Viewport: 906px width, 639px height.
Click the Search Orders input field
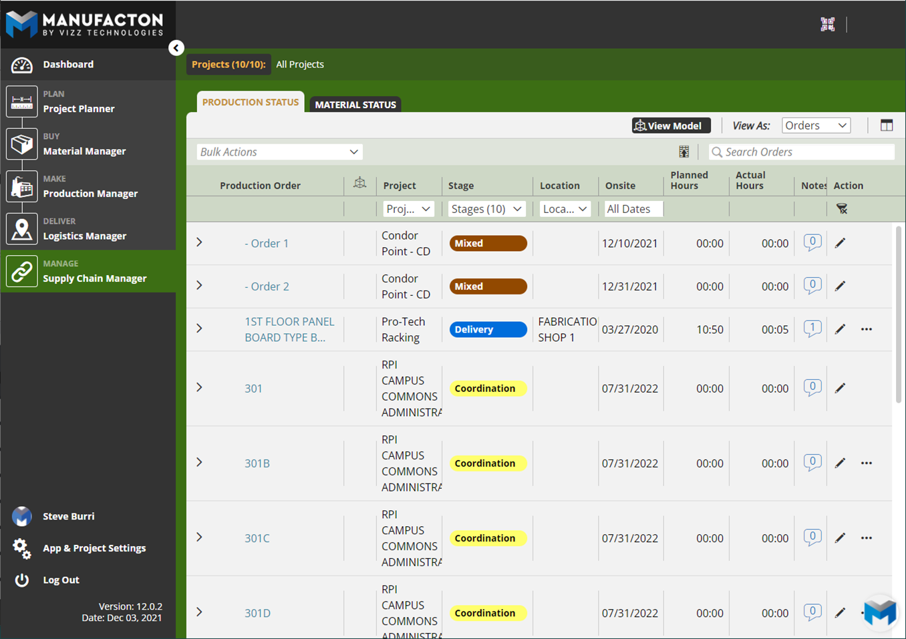802,152
